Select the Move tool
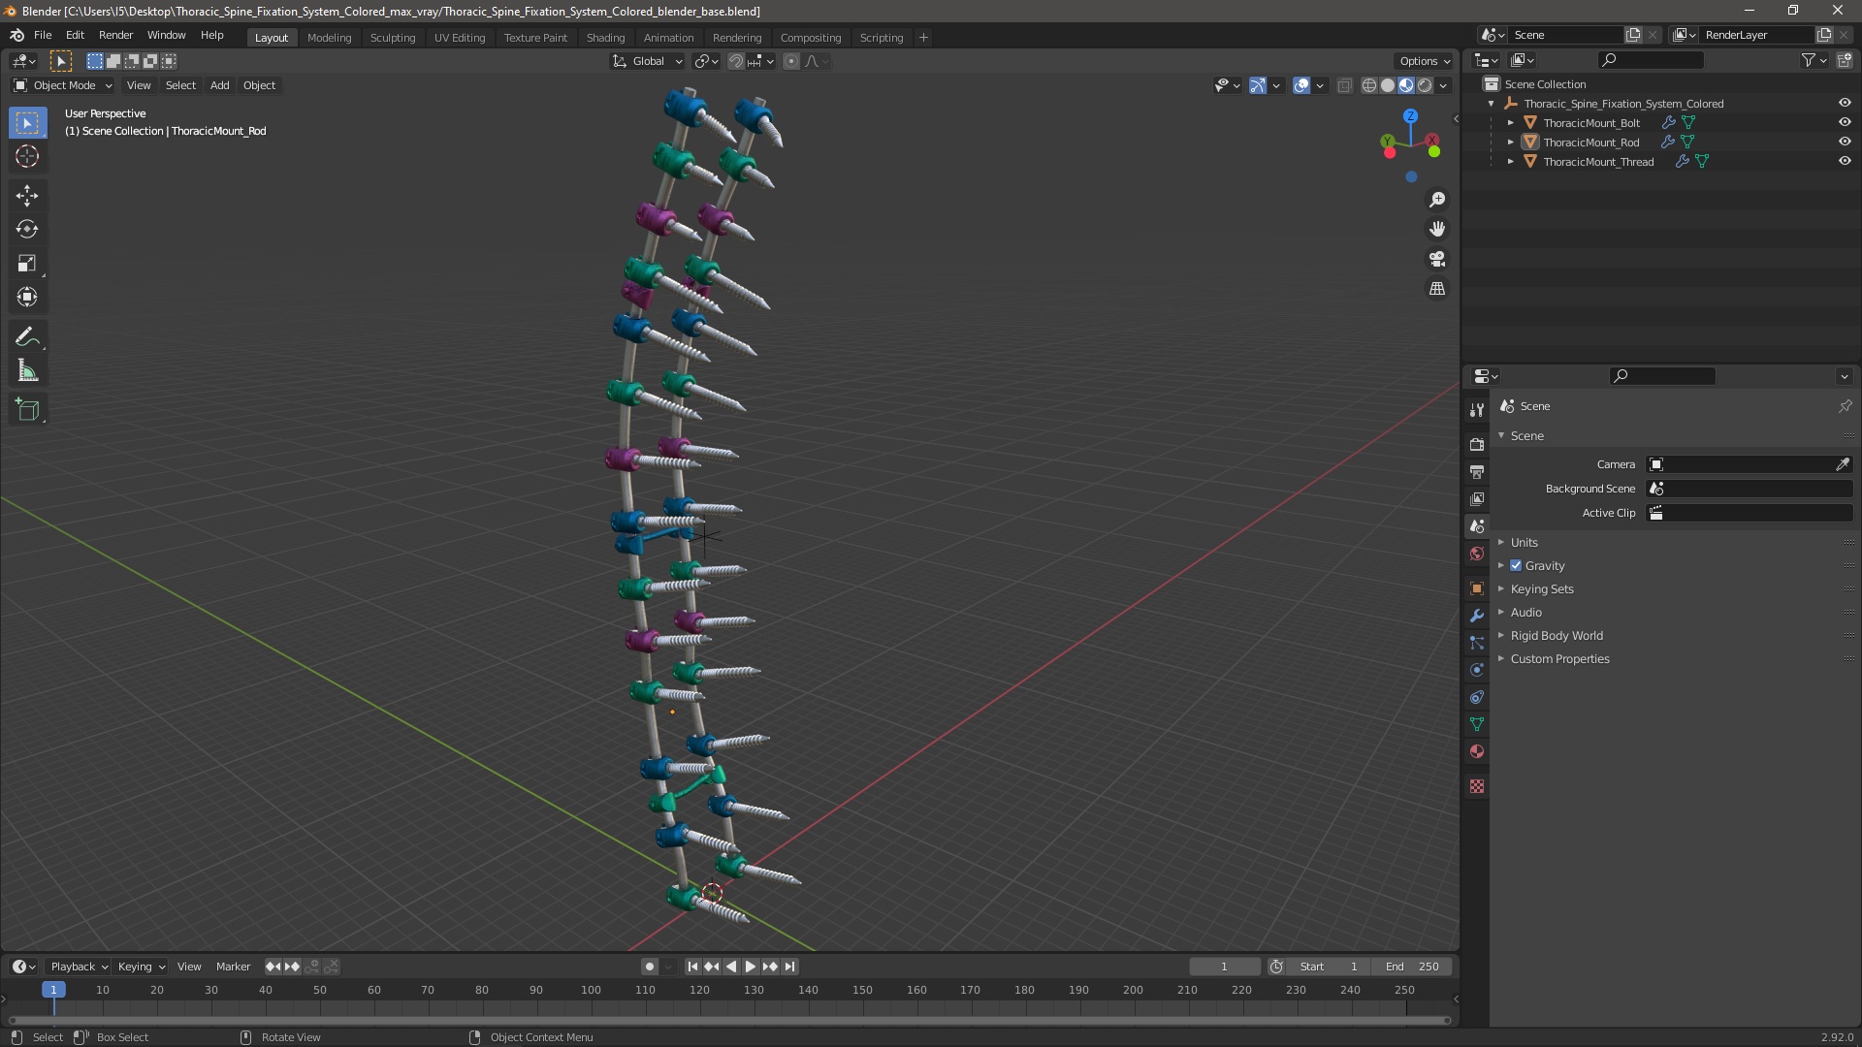This screenshot has height=1047, width=1862. coord(27,196)
